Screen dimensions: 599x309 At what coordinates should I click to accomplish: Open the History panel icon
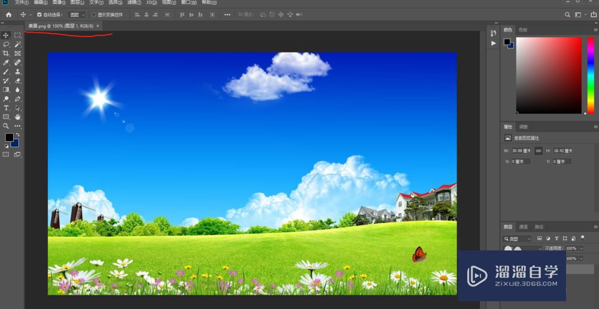click(x=493, y=33)
